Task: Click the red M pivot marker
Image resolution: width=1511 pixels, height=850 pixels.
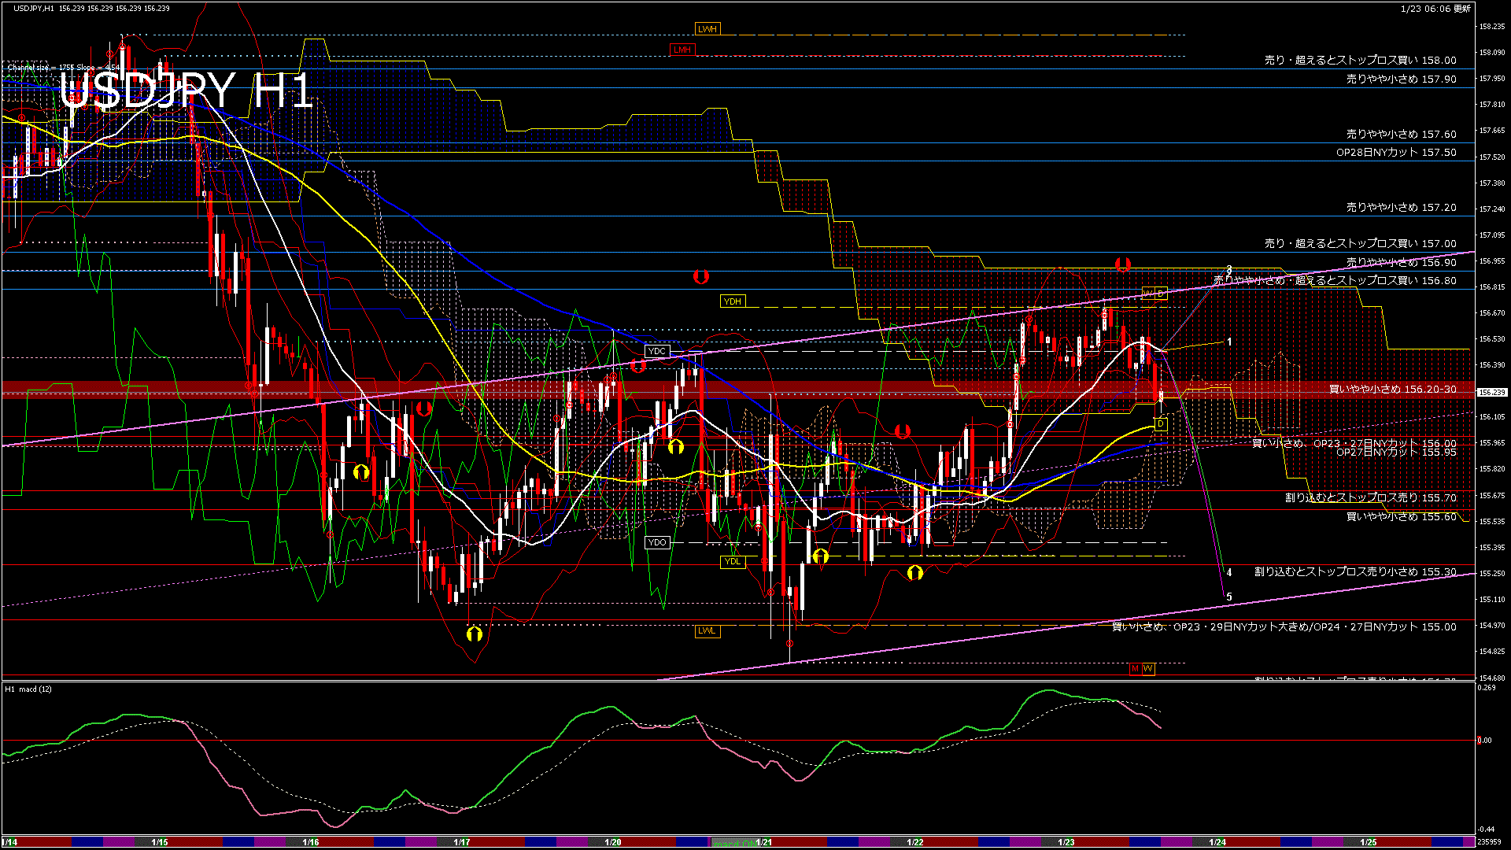Action: point(1135,668)
